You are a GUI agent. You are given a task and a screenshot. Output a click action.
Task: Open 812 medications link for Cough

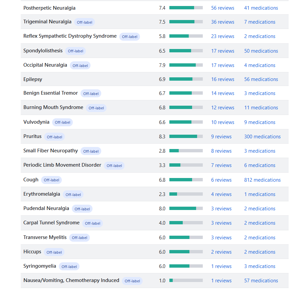pos(262,180)
